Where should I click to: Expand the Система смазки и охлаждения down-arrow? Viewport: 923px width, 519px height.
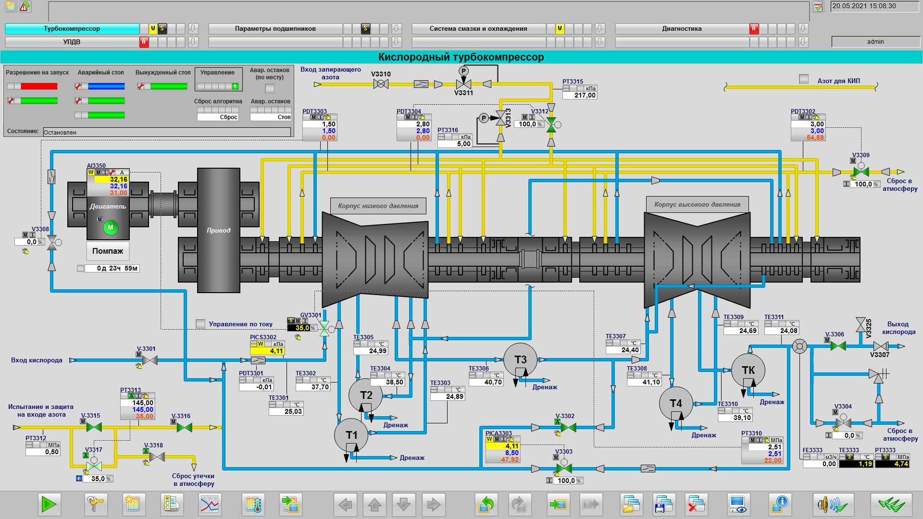(x=600, y=29)
